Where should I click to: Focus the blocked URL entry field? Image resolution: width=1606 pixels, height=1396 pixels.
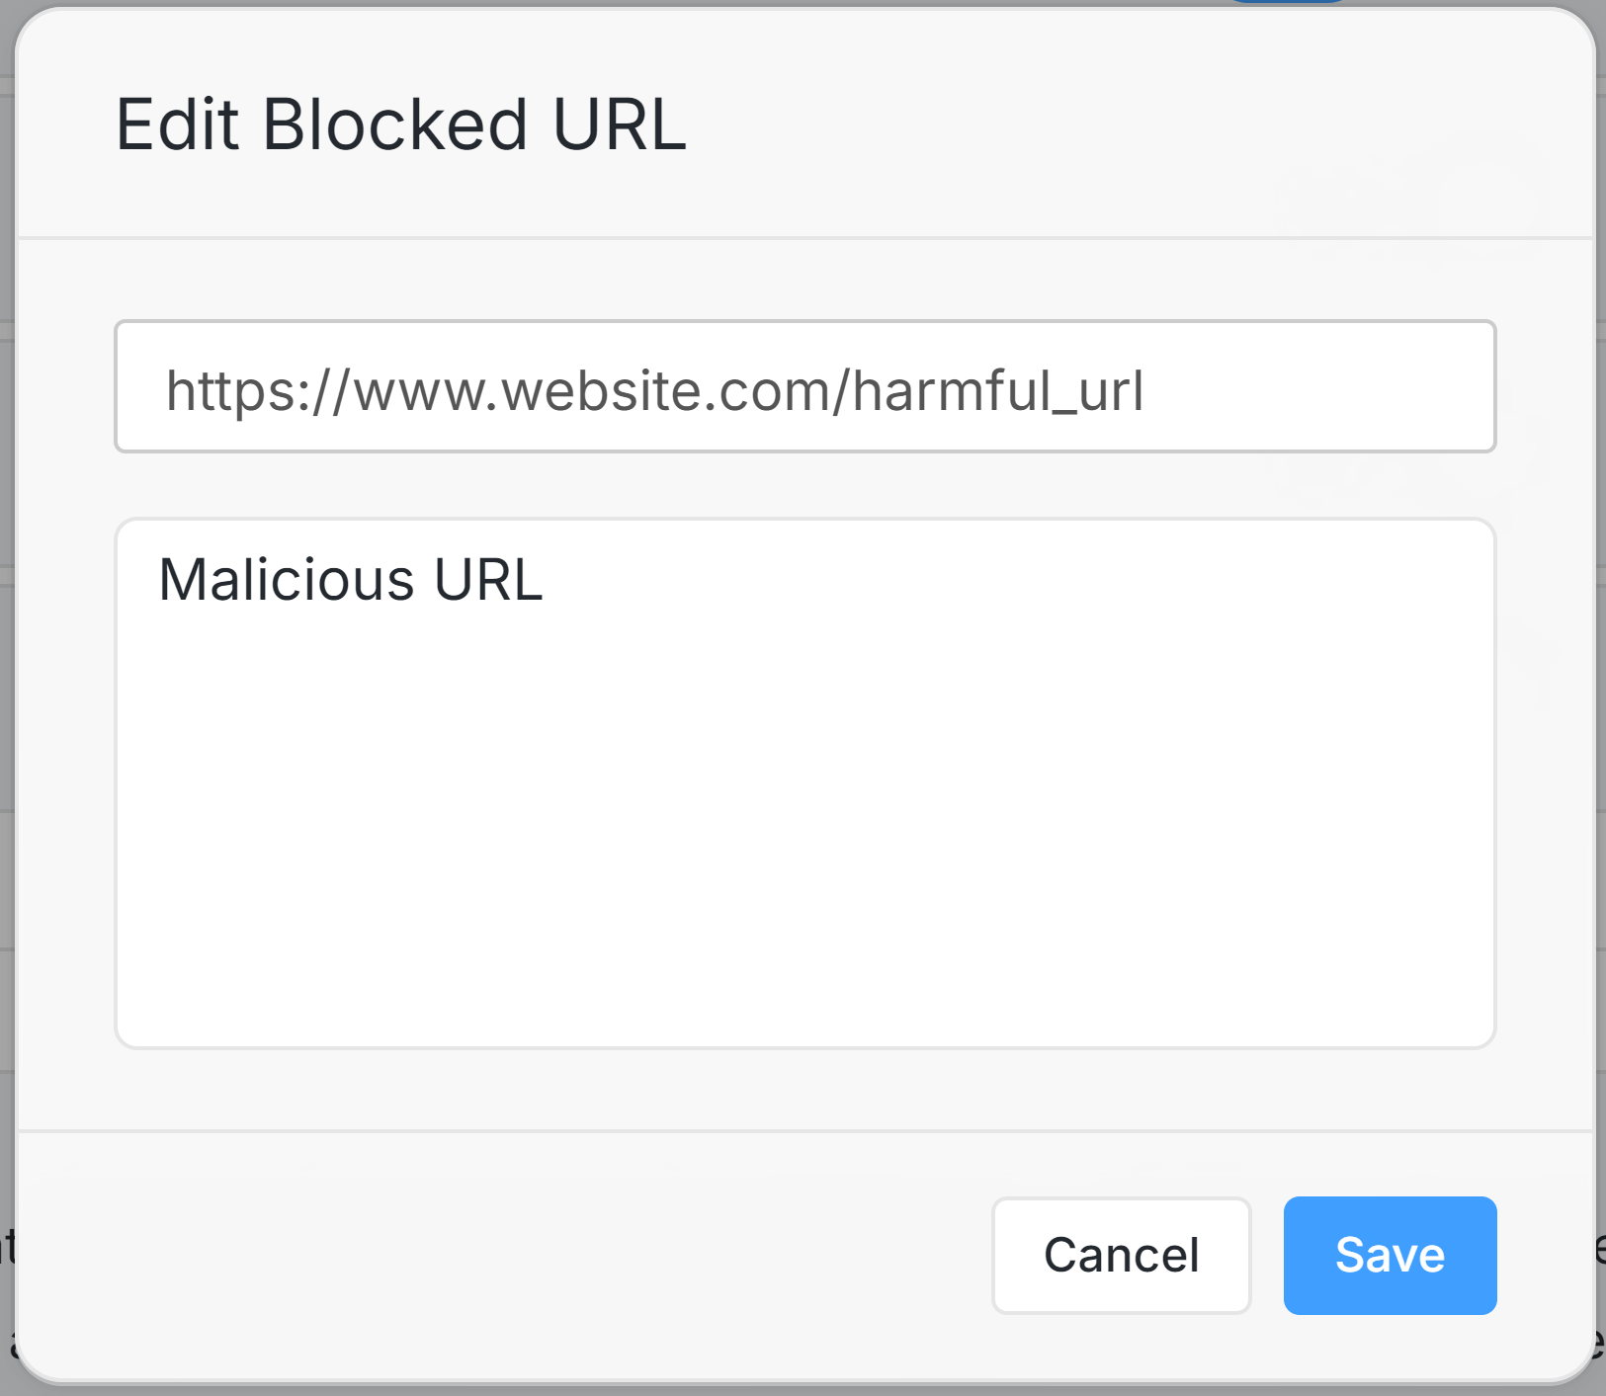click(x=803, y=386)
